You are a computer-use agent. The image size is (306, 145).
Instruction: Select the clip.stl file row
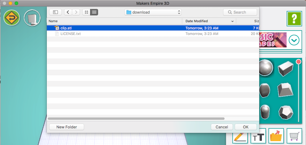(x=153, y=28)
